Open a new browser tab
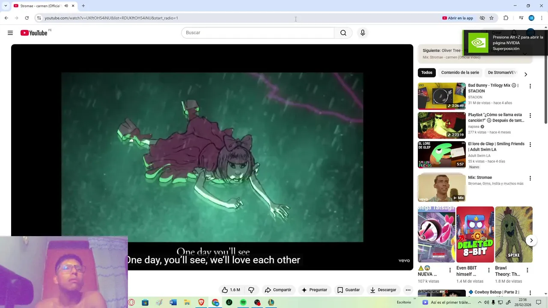 83,6
